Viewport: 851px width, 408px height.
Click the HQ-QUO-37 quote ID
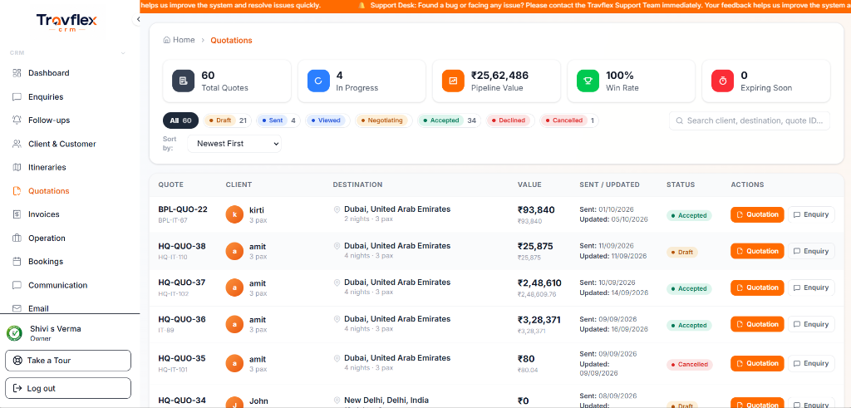182,283
